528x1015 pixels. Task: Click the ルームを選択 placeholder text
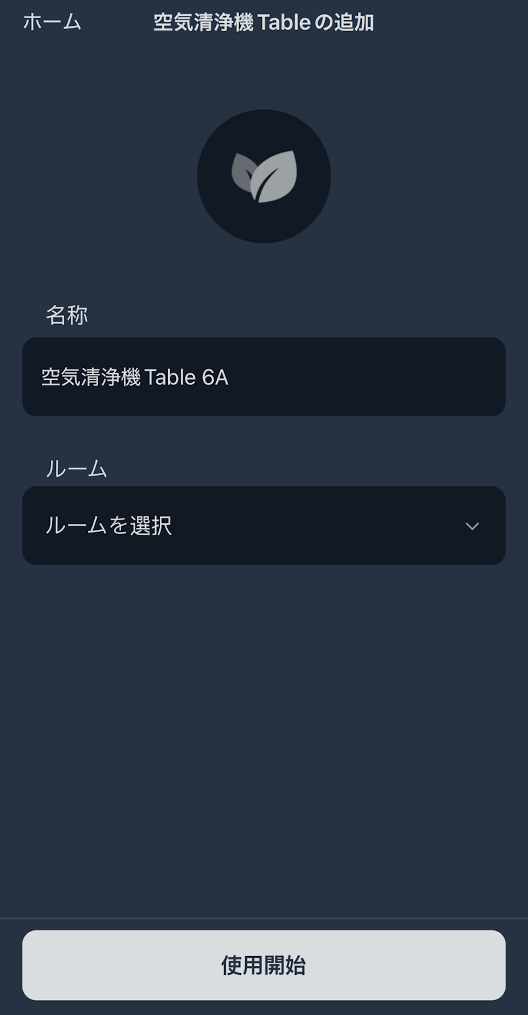pyautogui.click(x=108, y=526)
